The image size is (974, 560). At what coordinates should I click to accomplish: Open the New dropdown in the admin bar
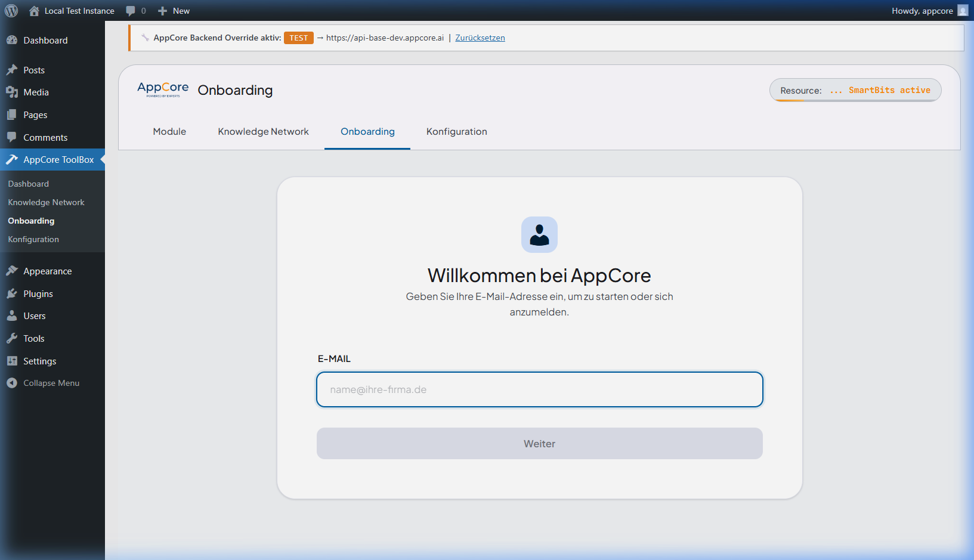click(173, 10)
